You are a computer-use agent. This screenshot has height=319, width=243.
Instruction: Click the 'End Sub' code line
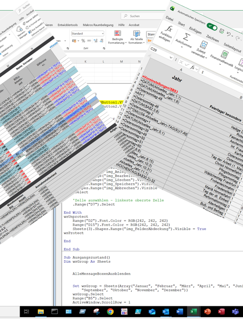coord(72,249)
